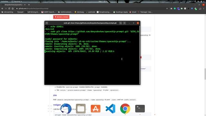Click the Chrome page scrollbar thumb

coord(205,74)
